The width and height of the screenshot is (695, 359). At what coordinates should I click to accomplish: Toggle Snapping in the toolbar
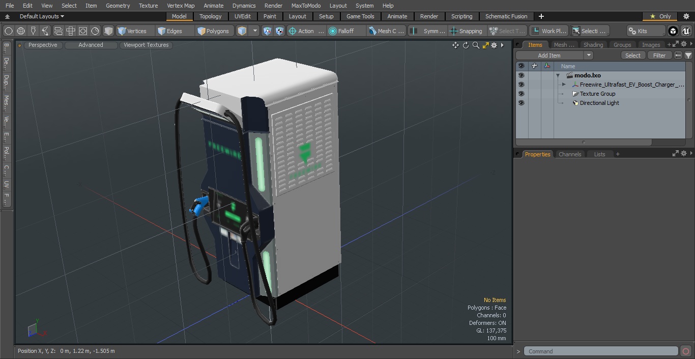point(466,31)
